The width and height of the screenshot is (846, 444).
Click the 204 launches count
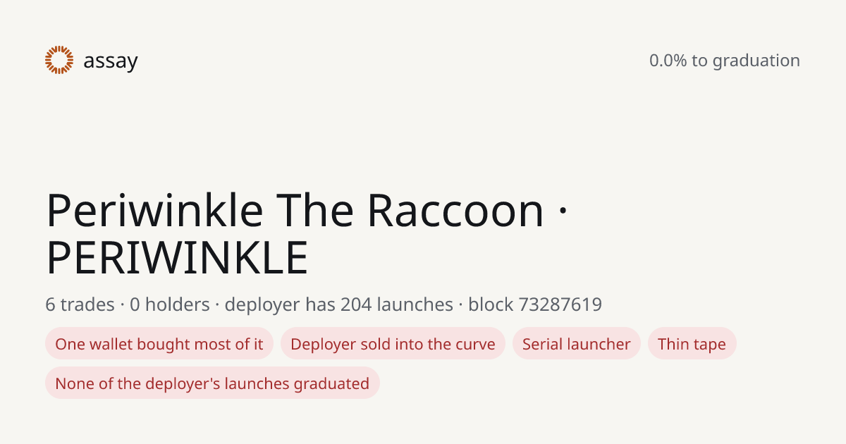click(397, 304)
